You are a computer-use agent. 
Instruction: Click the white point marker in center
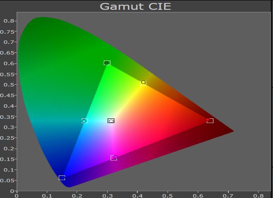point(111,121)
